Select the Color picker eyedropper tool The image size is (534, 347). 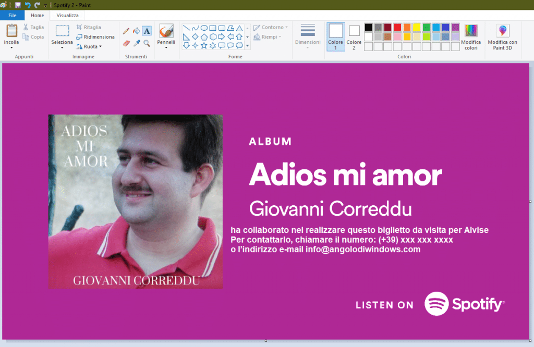pos(137,43)
